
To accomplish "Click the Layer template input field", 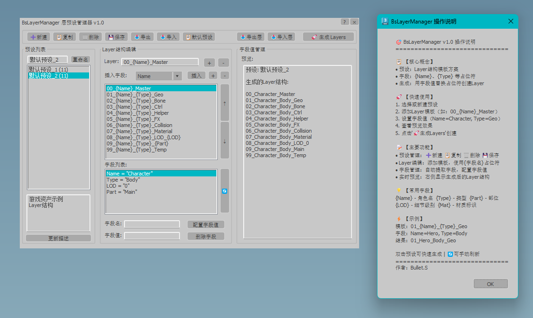I will click(160, 62).
